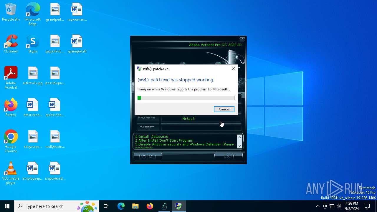This screenshot has height=212, width=377.
Task: Click the EXIT button in patcher
Action: coord(229,156)
